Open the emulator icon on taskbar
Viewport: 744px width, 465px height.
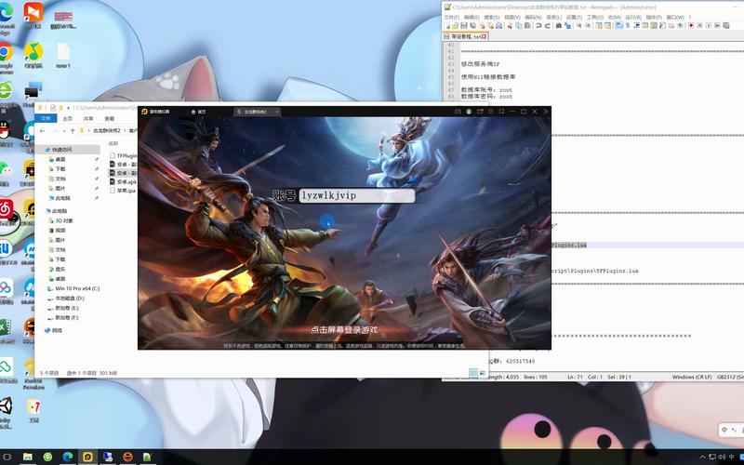87,457
